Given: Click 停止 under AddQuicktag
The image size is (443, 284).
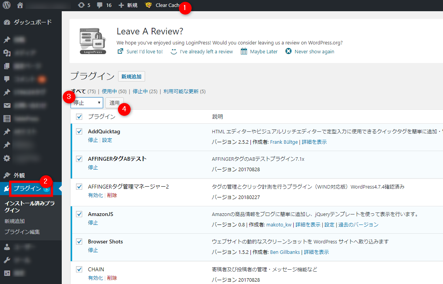Looking at the screenshot, I should click(x=93, y=140).
